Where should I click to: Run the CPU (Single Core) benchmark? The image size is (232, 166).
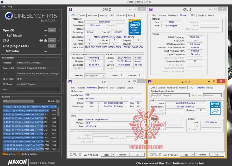52,46
